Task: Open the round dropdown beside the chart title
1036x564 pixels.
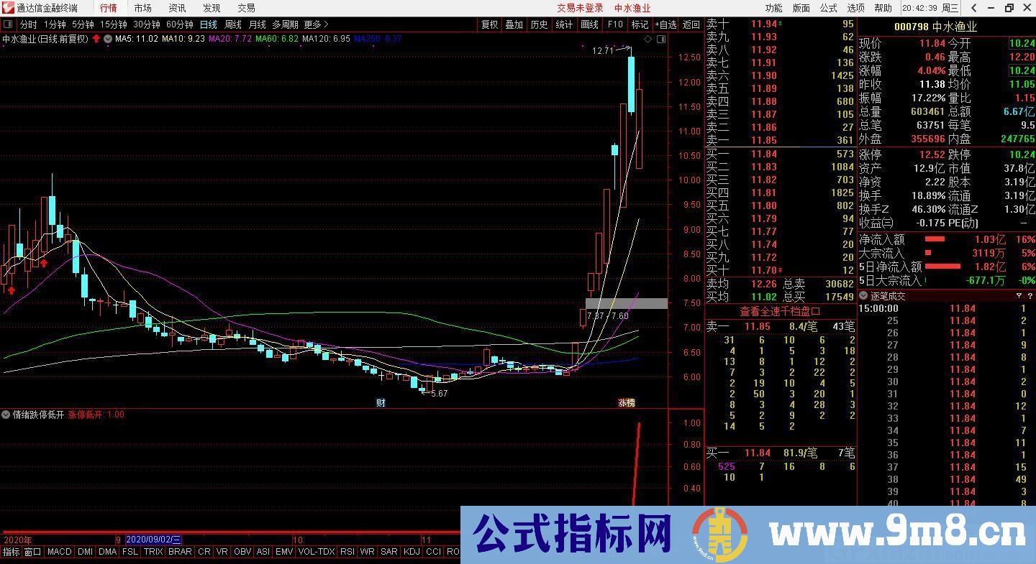Action: 108,39
